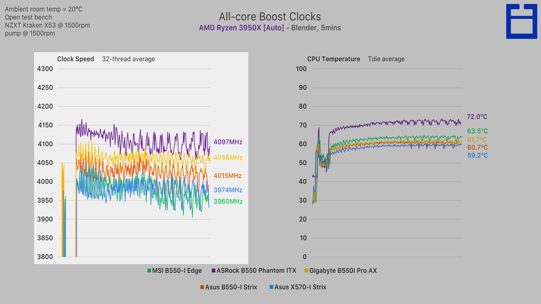The width and height of the screenshot is (541, 304).
Task: Select the Gigabyte B550I Pro AX legend label
Action: coord(343,271)
